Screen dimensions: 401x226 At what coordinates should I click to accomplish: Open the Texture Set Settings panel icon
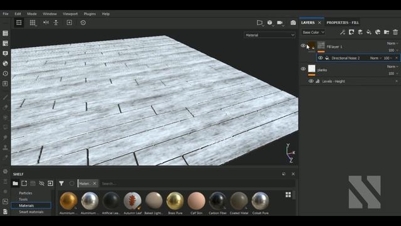(5, 43)
